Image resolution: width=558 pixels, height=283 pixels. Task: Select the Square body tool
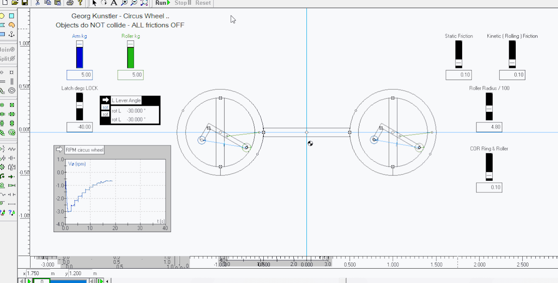[x=12, y=16]
